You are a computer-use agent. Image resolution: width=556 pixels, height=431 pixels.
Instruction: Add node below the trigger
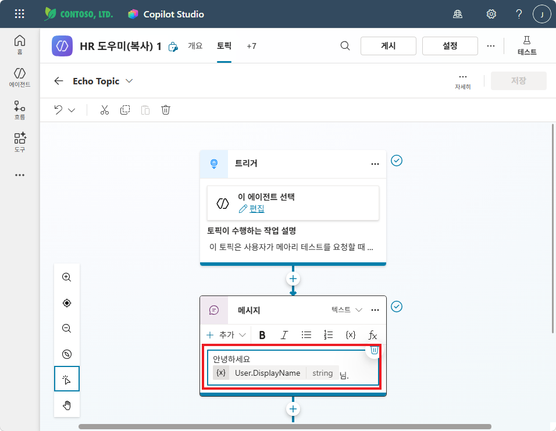click(293, 279)
